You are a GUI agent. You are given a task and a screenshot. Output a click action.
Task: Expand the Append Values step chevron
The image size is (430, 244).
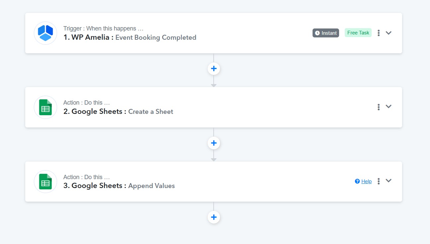pos(389,181)
